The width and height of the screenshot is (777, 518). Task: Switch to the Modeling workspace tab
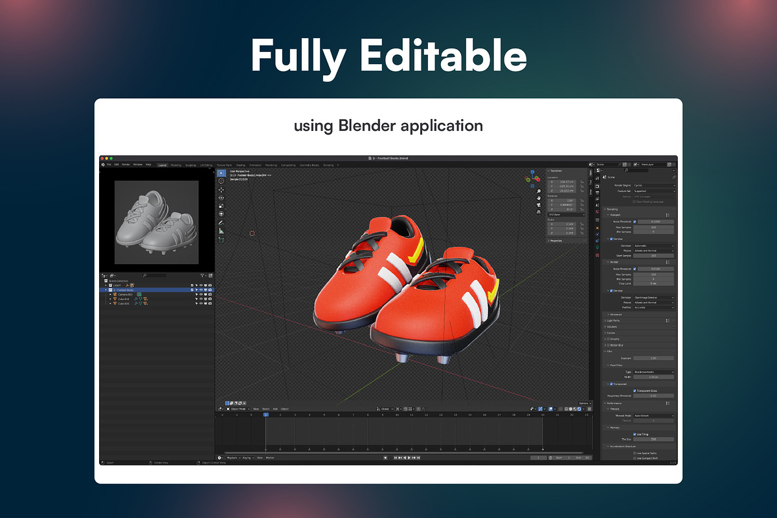click(x=176, y=165)
